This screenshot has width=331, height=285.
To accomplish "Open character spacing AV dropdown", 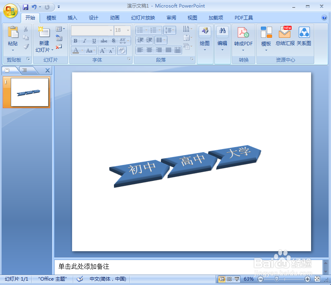I will coord(124,41).
